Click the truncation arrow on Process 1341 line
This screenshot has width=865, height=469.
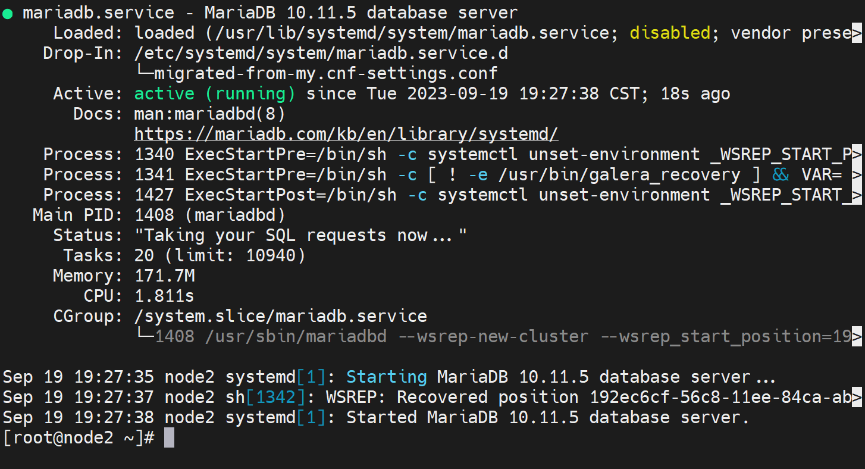click(x=857, y=175)
